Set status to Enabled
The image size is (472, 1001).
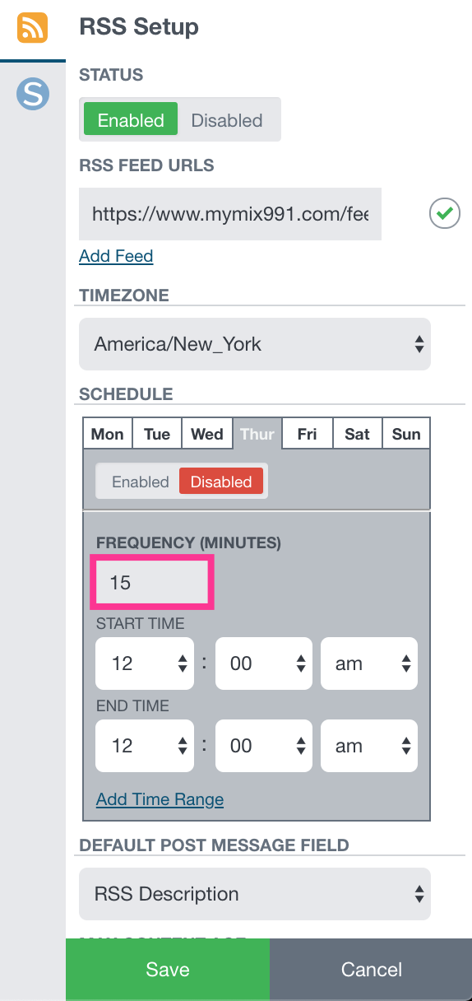[x=131, y=120]
